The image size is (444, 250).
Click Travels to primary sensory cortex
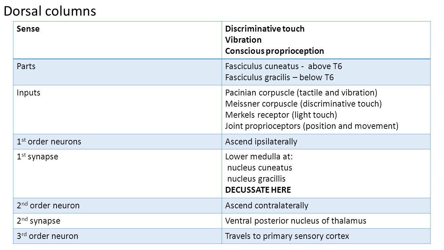(x=287, y=236)
